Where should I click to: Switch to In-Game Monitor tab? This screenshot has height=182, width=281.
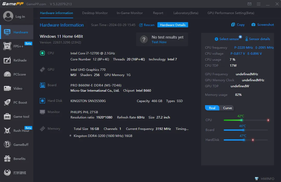point(130,13)
